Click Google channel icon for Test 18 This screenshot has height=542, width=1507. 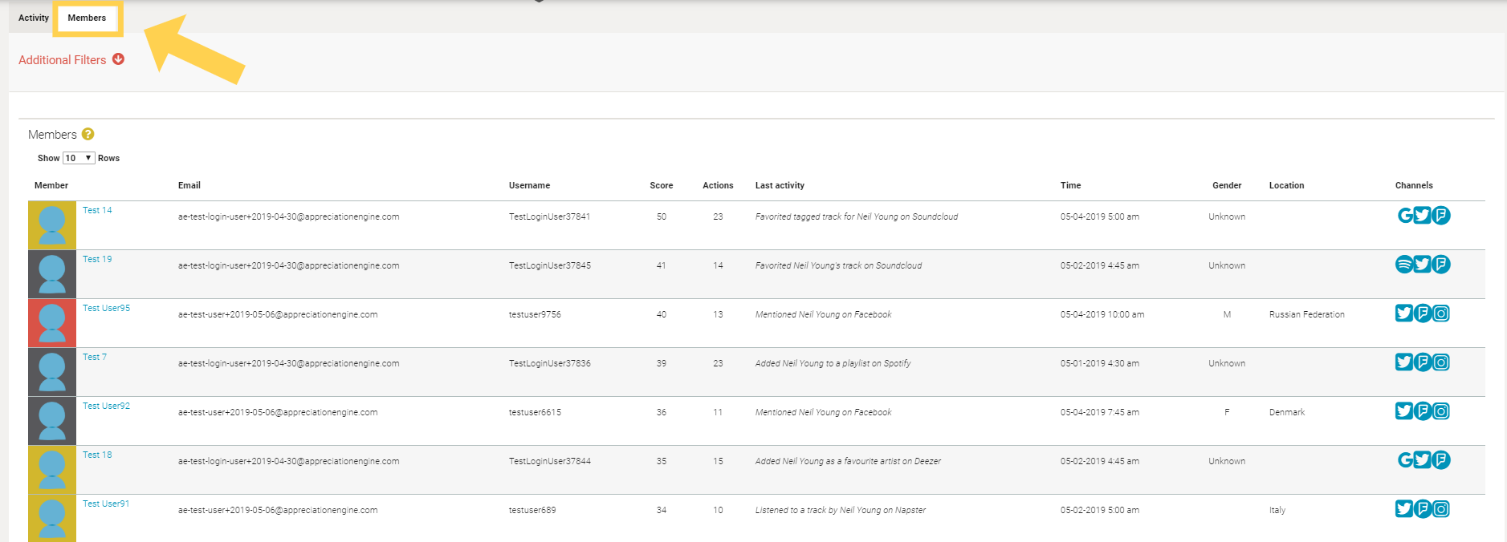1405,460
